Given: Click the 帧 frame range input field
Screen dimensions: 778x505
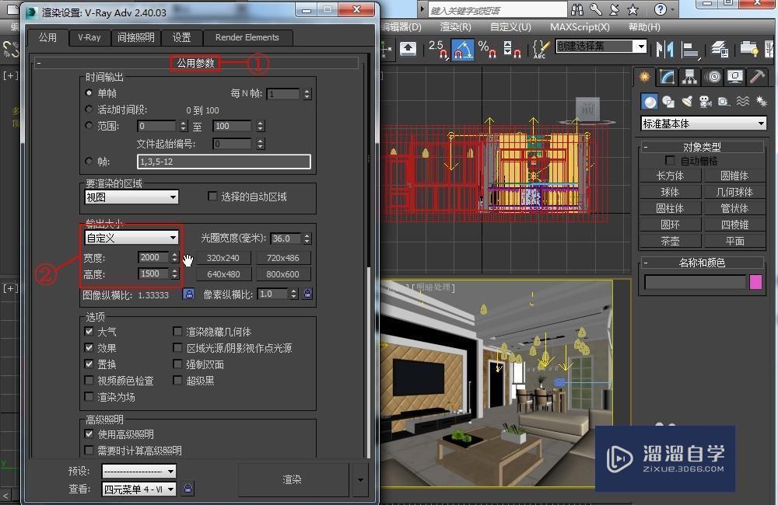Looking at the screenshot, I should tap(223, 162).
